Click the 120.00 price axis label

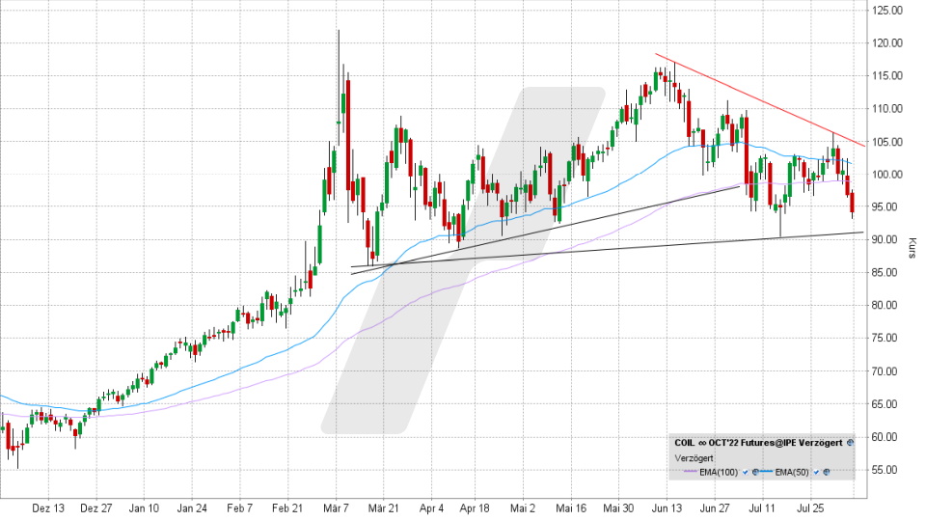pos(887,43)
